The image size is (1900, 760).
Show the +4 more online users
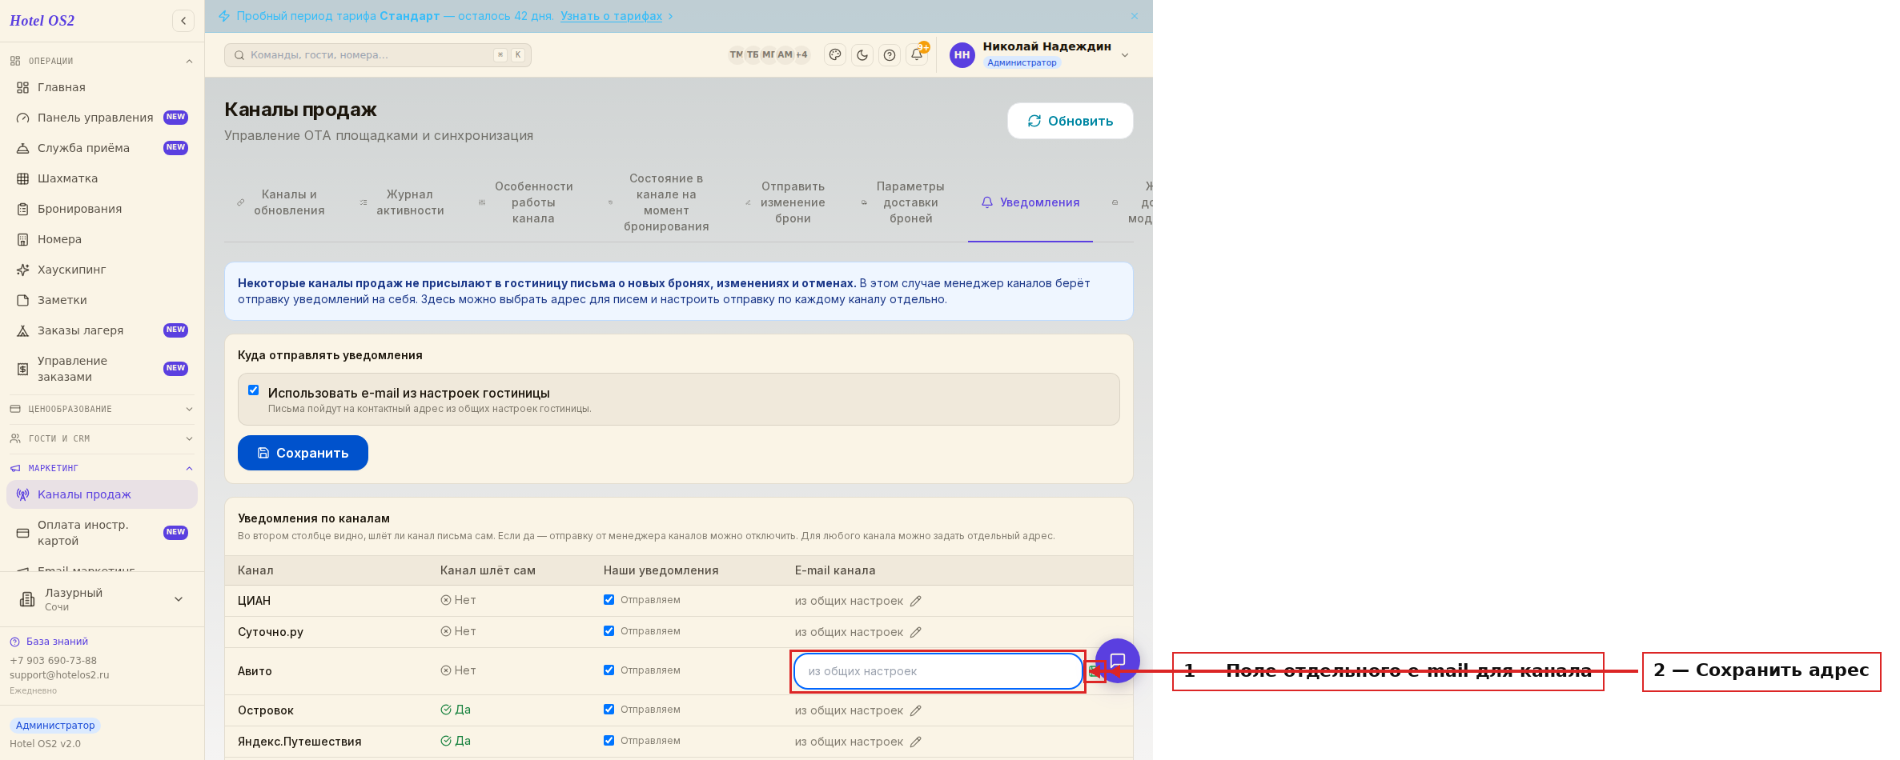pyautogui.click(x=801, y=55)
